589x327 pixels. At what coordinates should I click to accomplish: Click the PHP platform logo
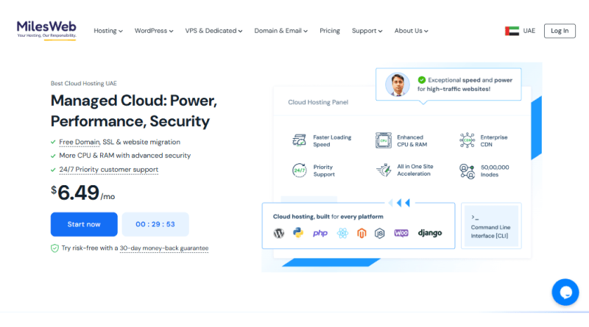(320, 233)
